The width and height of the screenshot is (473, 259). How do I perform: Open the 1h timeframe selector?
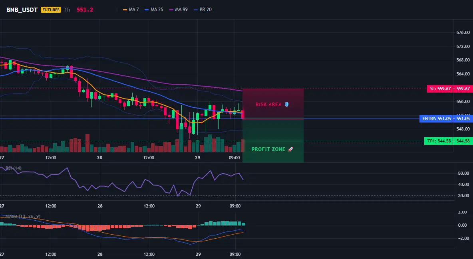pyautogui.click(x=67, y=10)
